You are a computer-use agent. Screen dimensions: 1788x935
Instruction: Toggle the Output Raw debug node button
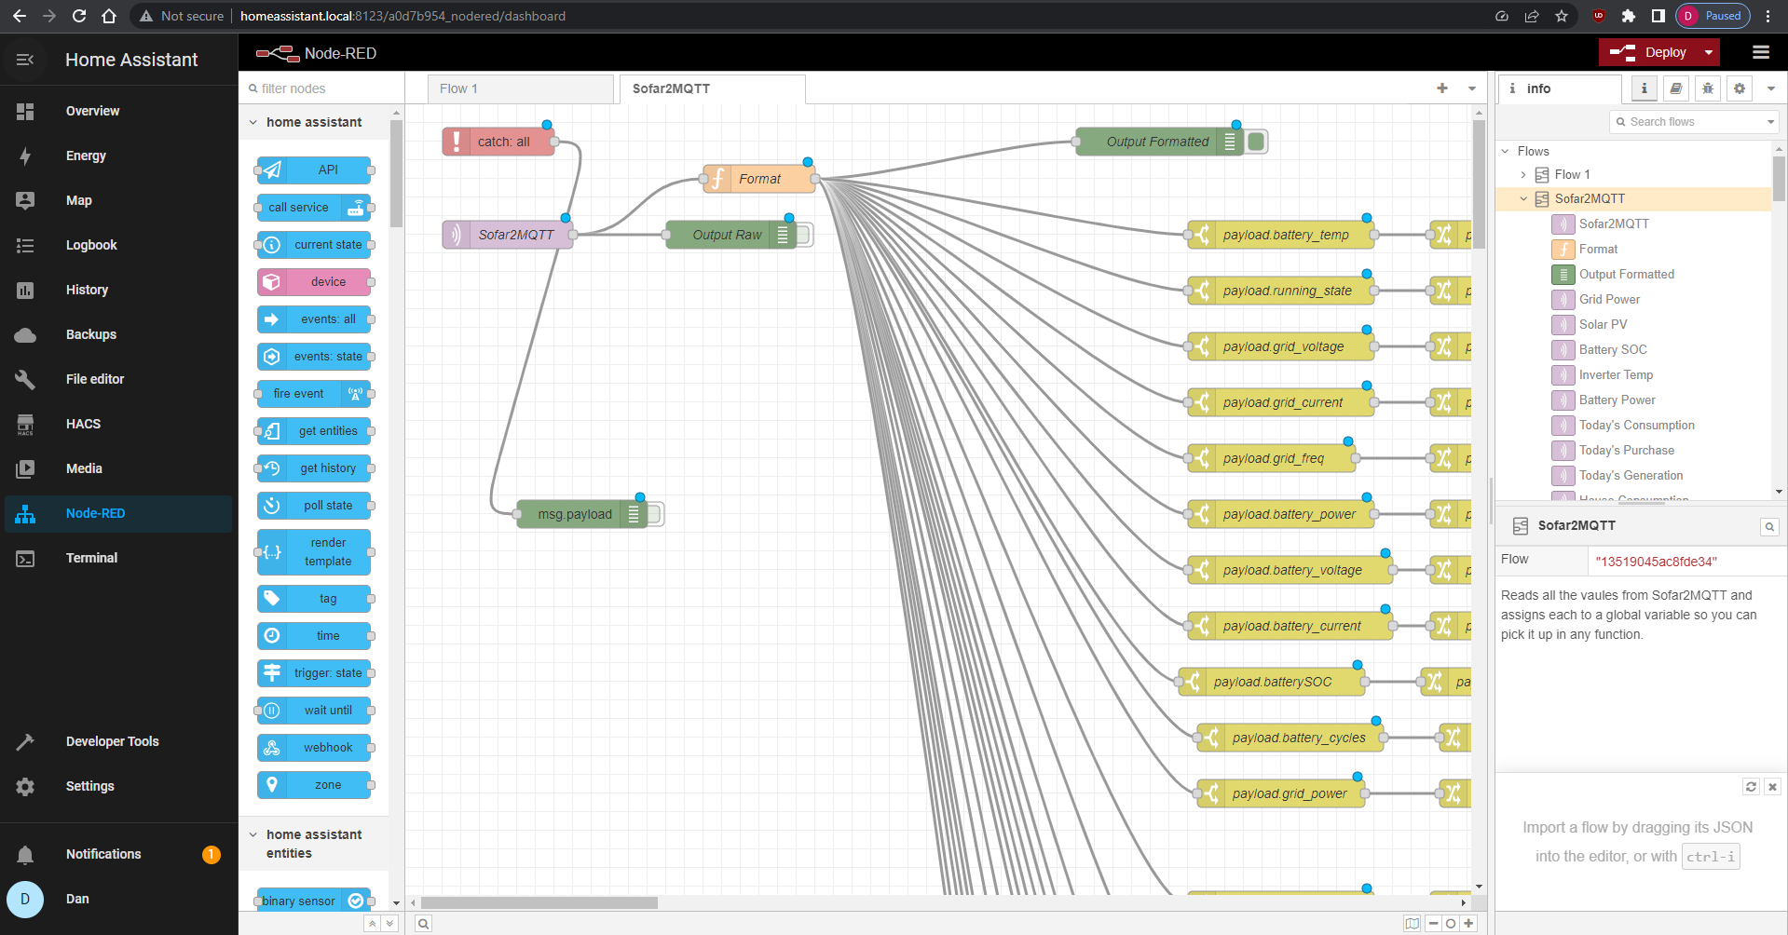803,235
